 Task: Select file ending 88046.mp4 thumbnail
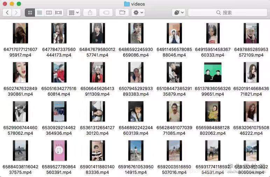pos(174,33)
